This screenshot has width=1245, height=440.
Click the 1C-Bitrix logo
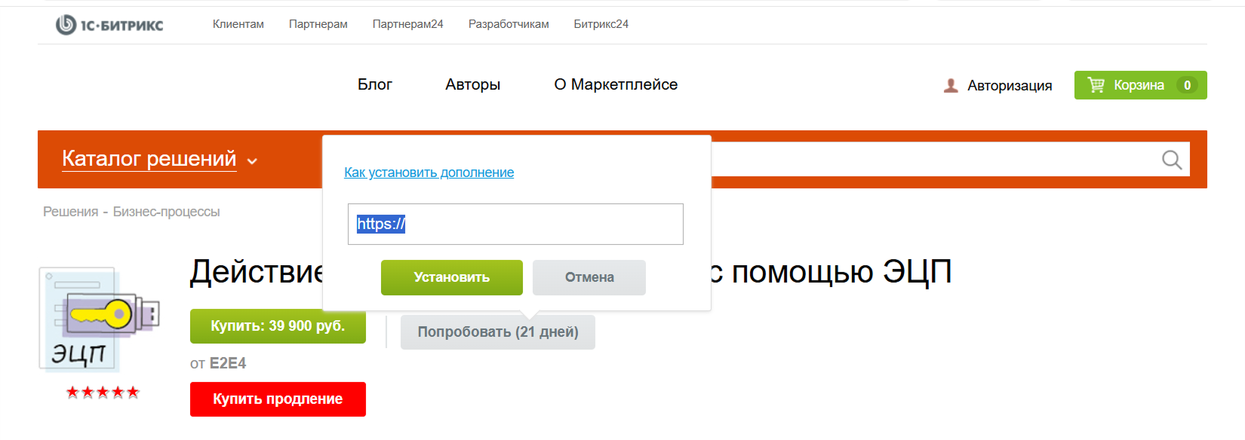109,25
